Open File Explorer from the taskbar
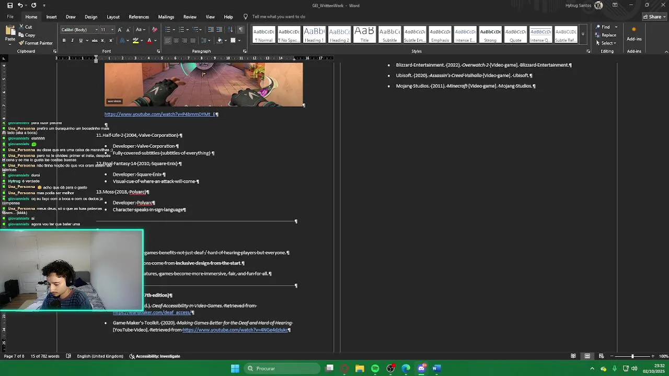Screen dimensions: 669x376 click(360, 369)
